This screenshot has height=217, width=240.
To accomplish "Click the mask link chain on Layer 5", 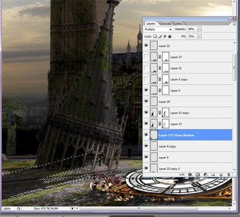I will (x=159, y=91).
